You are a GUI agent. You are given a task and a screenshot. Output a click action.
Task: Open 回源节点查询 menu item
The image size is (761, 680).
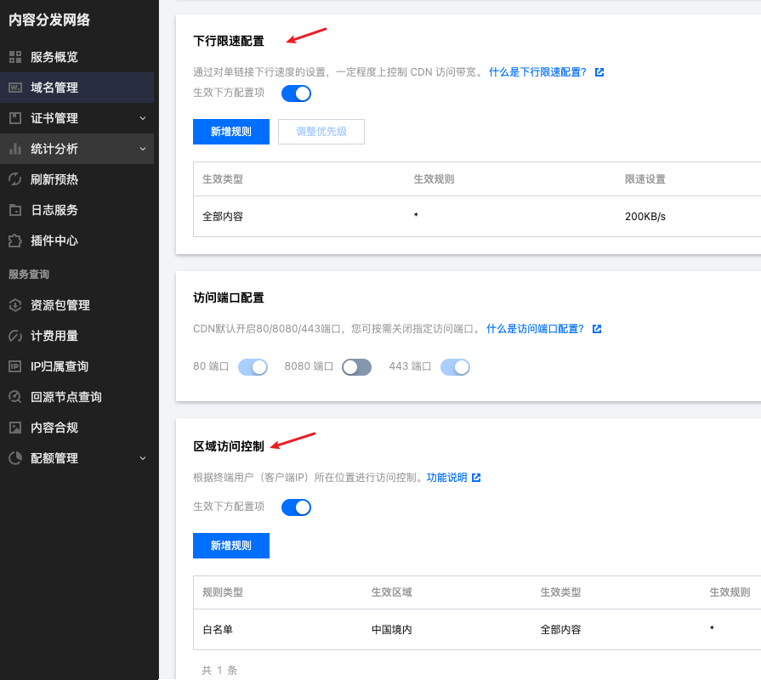coord(77,397)
